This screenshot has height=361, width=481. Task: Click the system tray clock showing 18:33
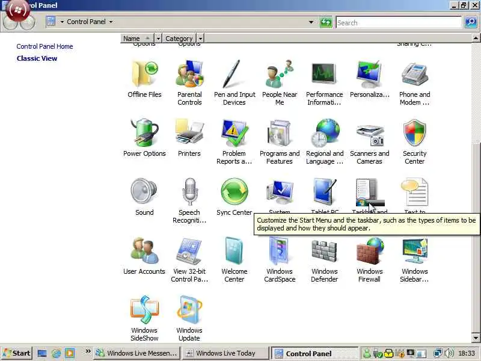click(467, 353)
